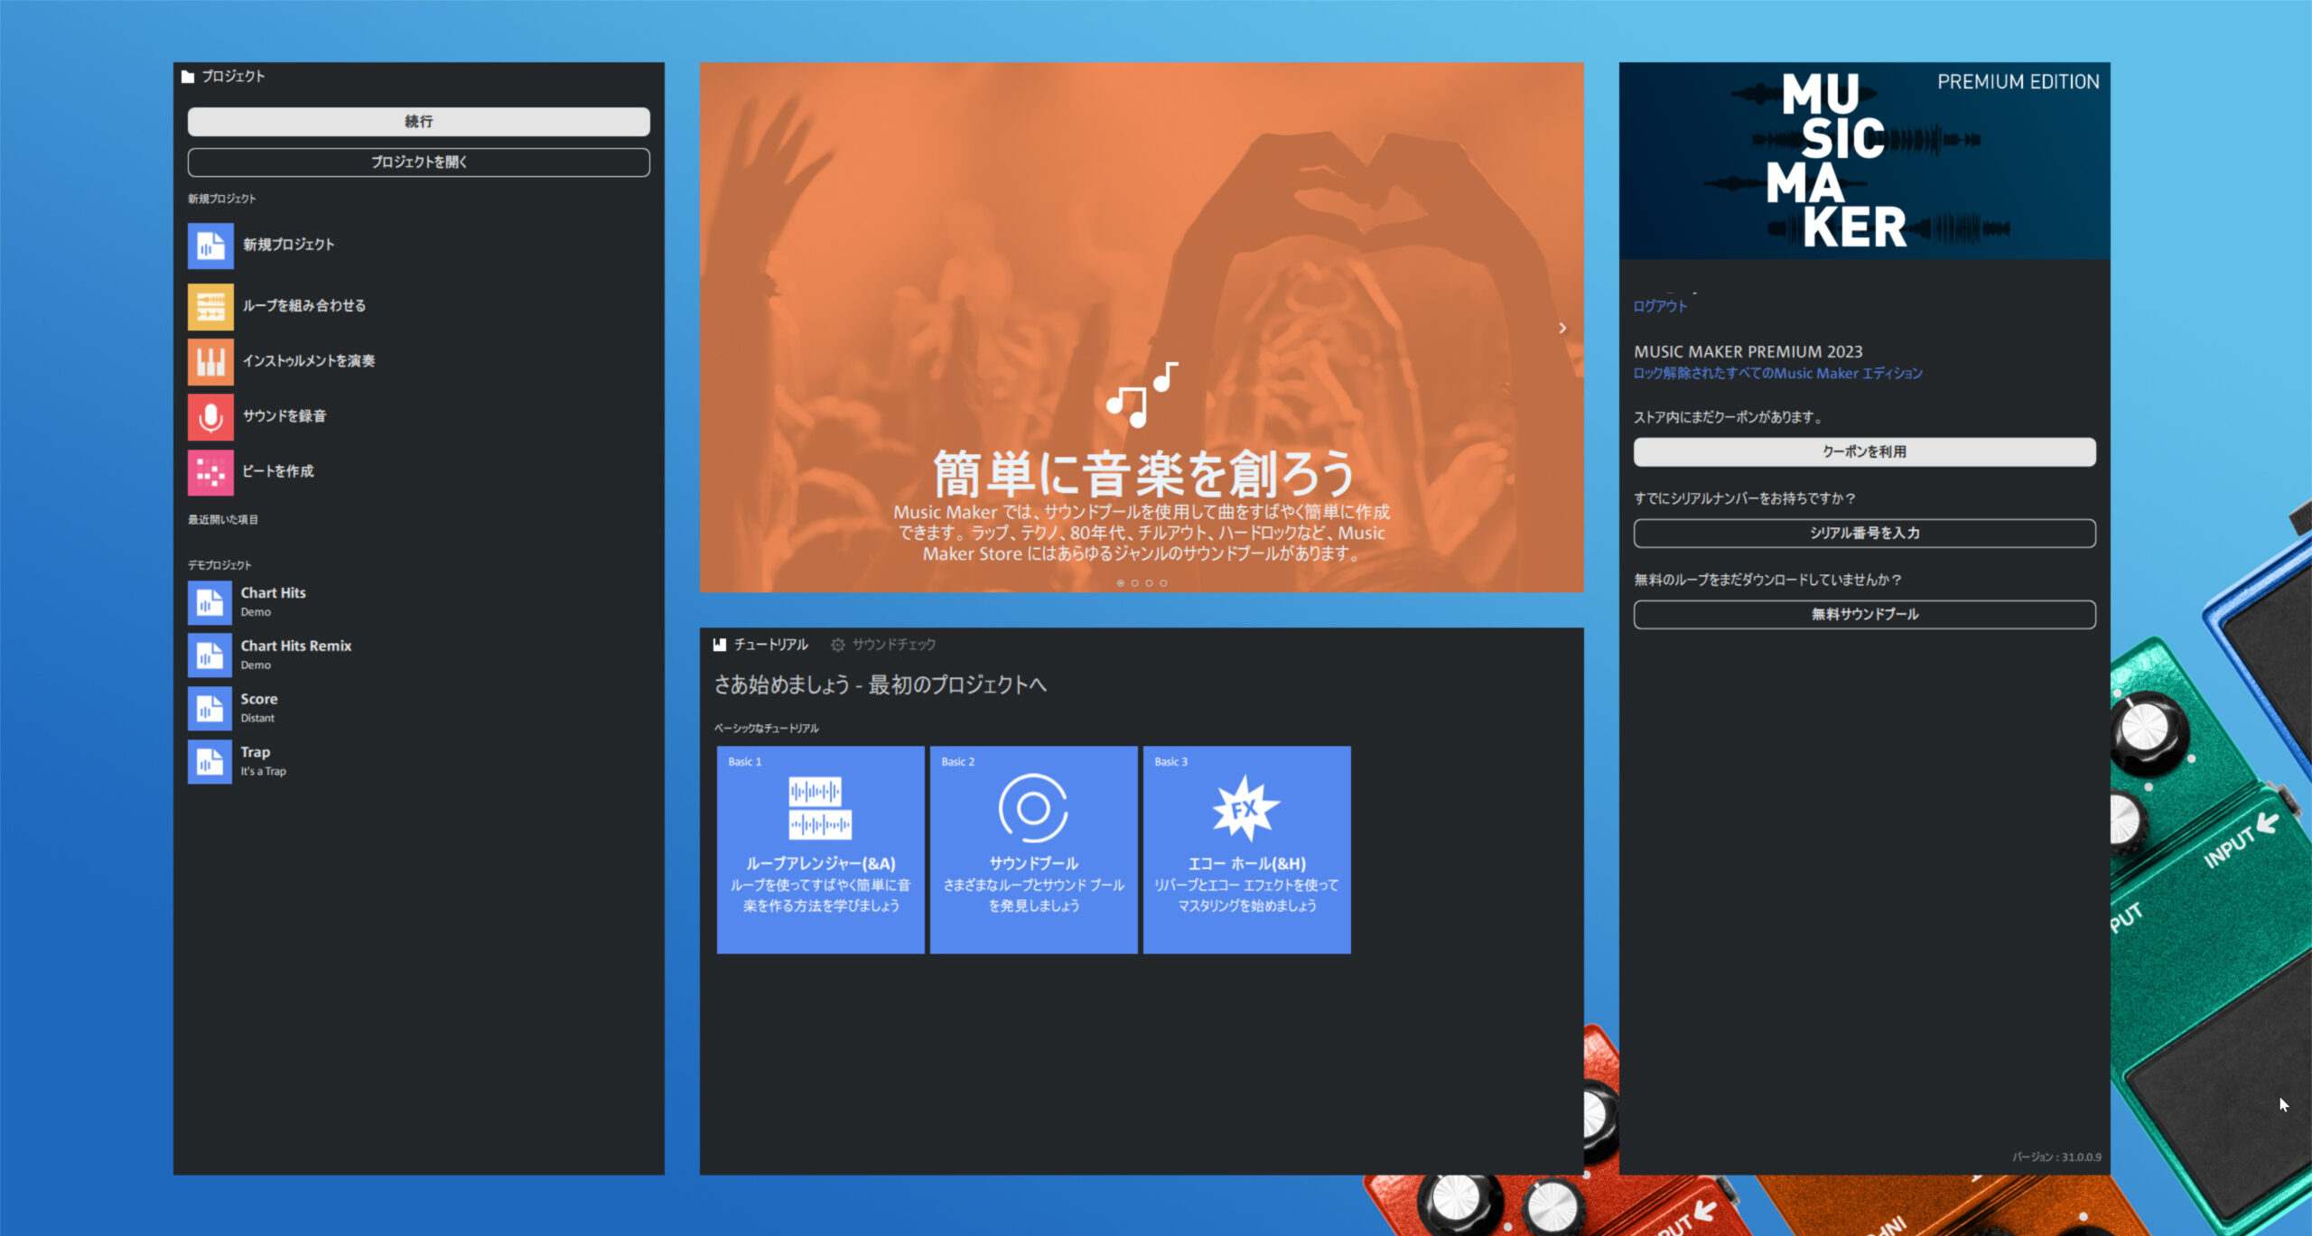Click the Trap project file icon
This screenshot has height=1236, width=2312.
point(210,762)
